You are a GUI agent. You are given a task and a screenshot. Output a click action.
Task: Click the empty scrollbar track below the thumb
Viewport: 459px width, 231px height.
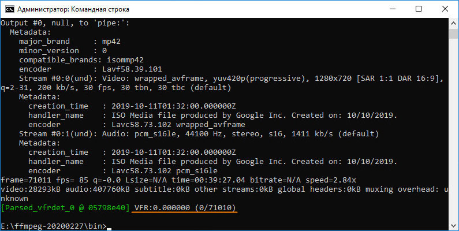(453, 129)
